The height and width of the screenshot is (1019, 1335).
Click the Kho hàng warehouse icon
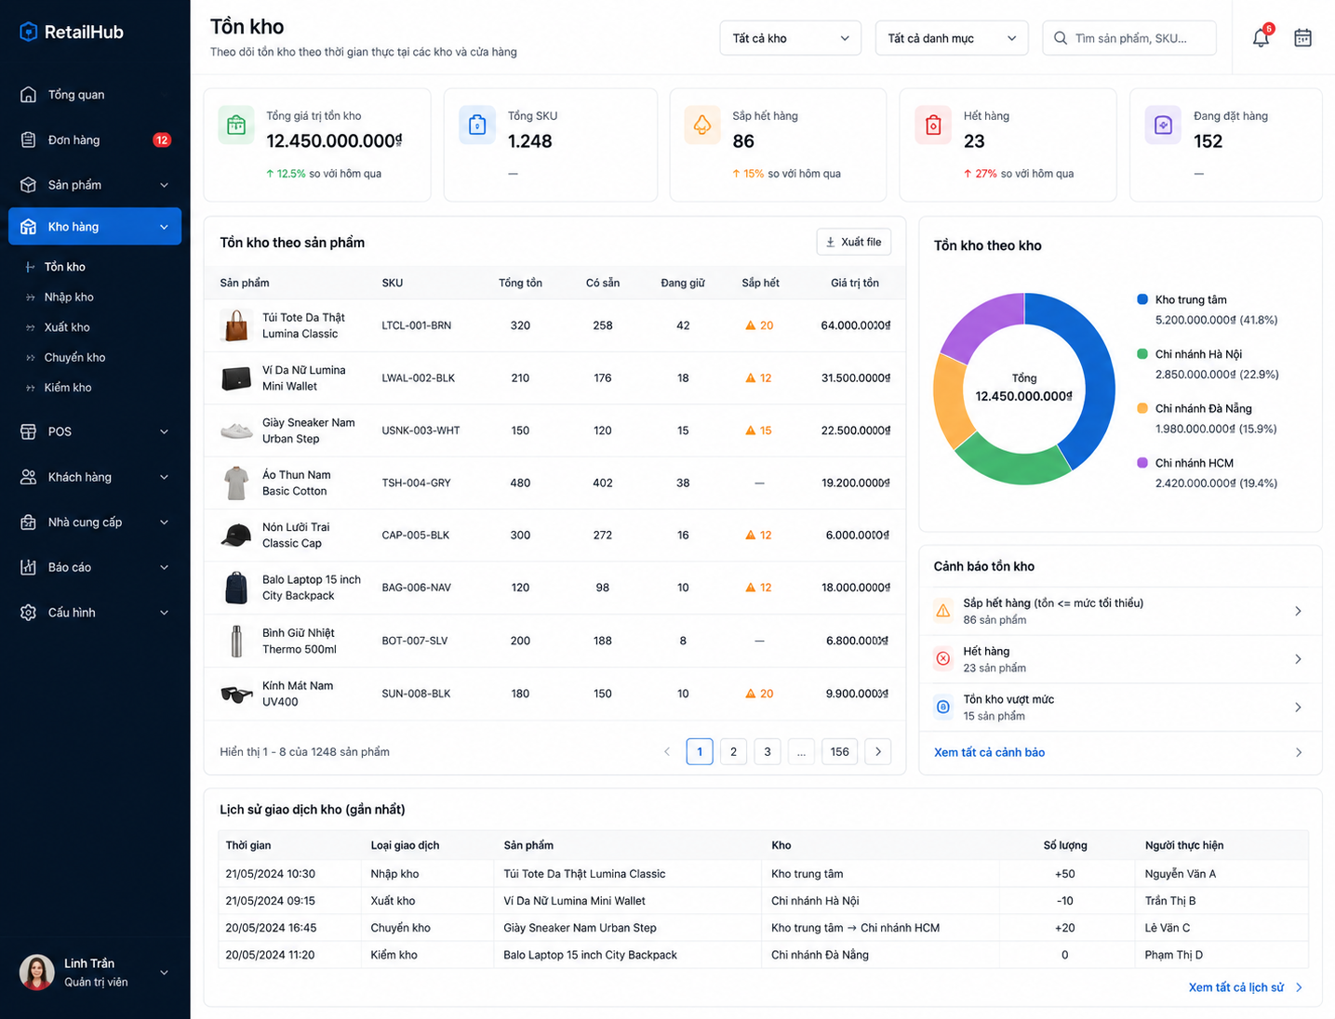(29, 227)
